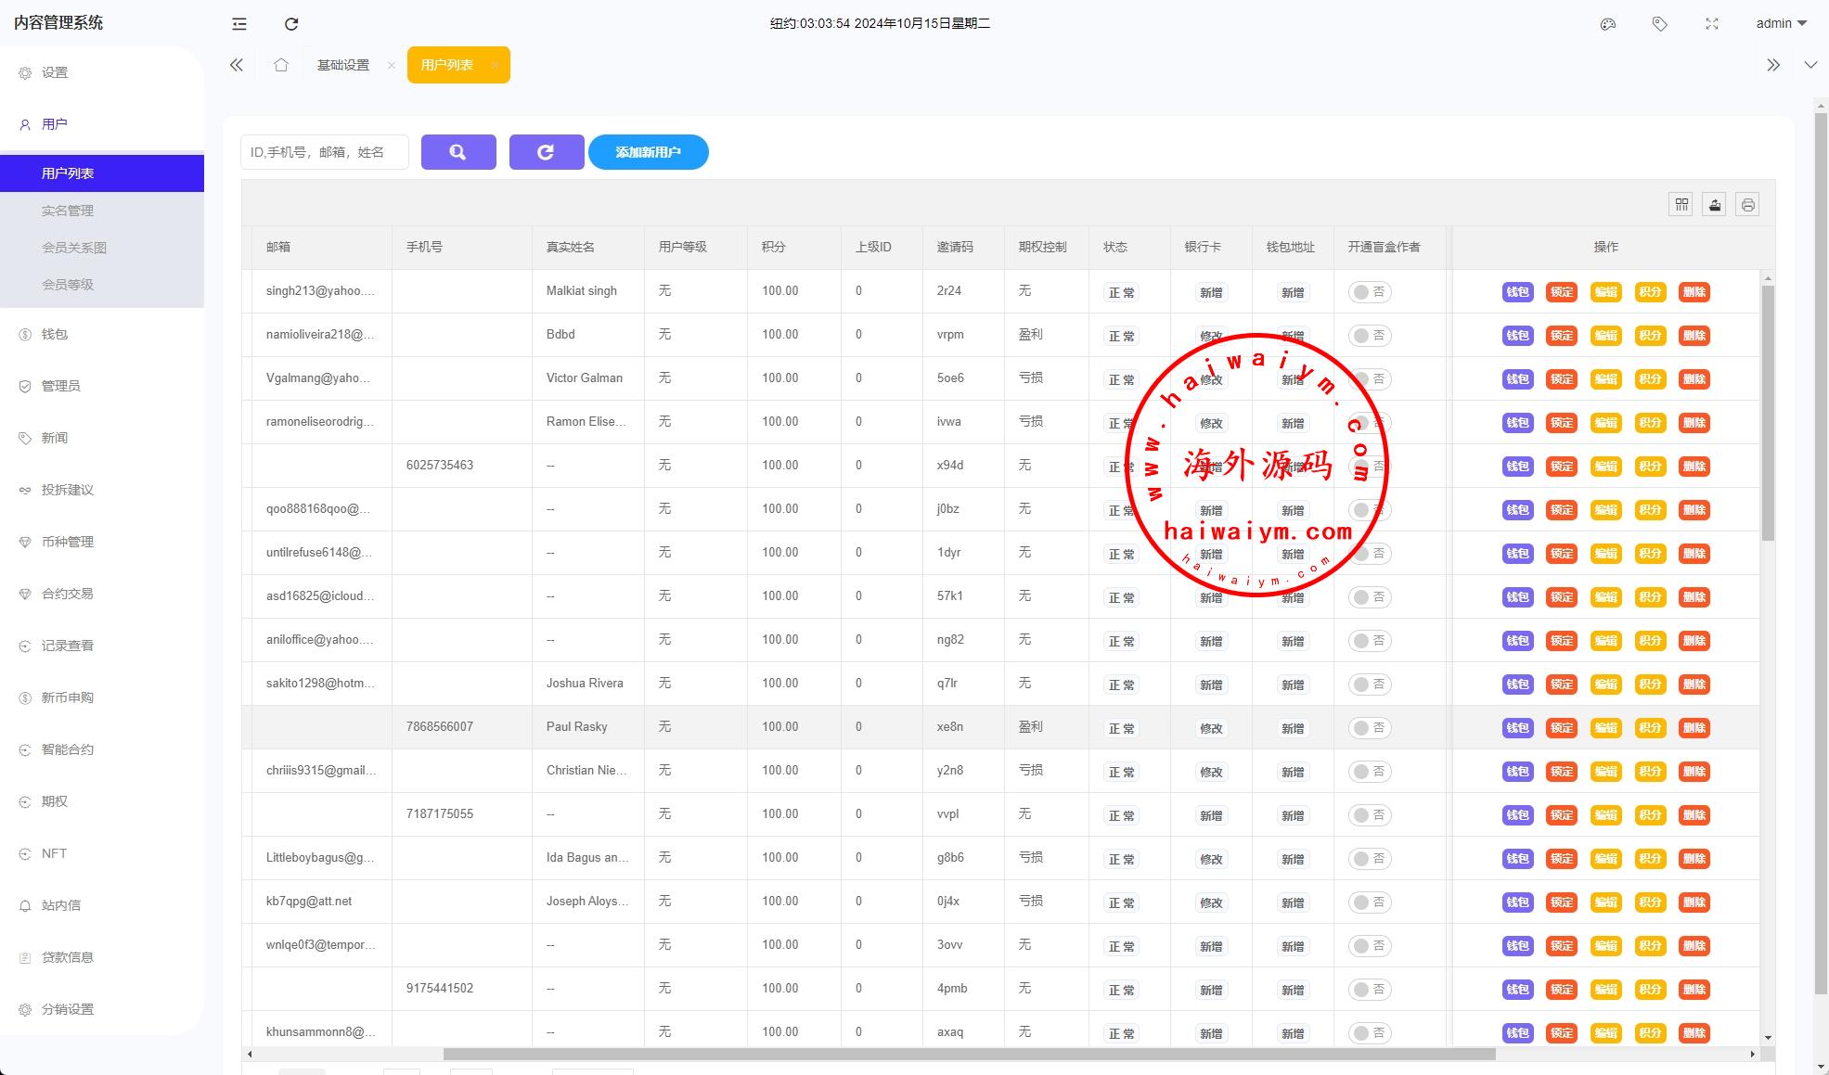1829x1075 pixels.
Task: Toggle blind box author for Malkiat singh
Action: tap(1369, 292)
